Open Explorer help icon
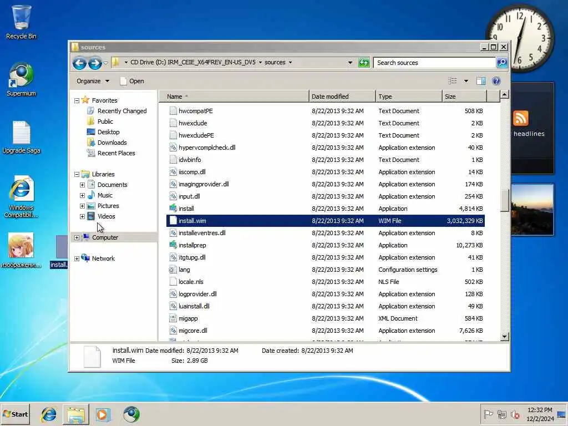This screenshot has height=426, width=568. [x=496, y=81]
